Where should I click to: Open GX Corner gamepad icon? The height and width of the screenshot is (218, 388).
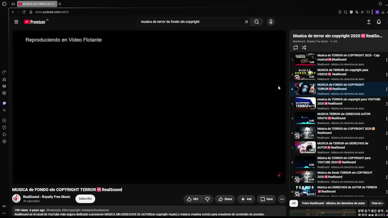click(x=13, y=4)
